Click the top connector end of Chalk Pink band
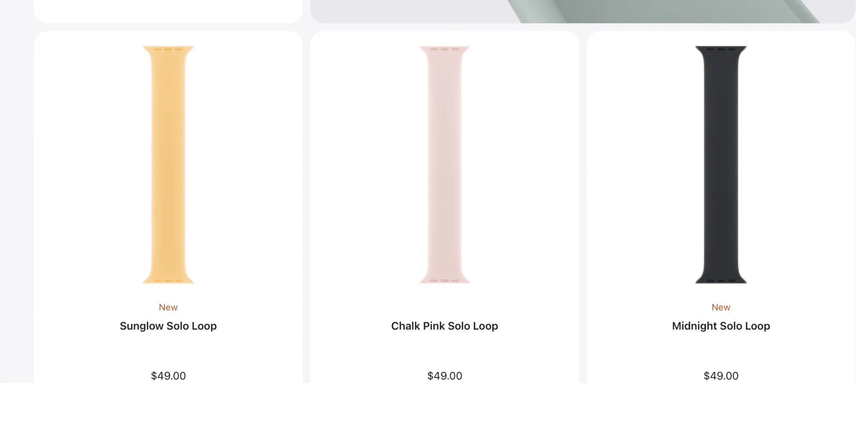 click(445, 50)
